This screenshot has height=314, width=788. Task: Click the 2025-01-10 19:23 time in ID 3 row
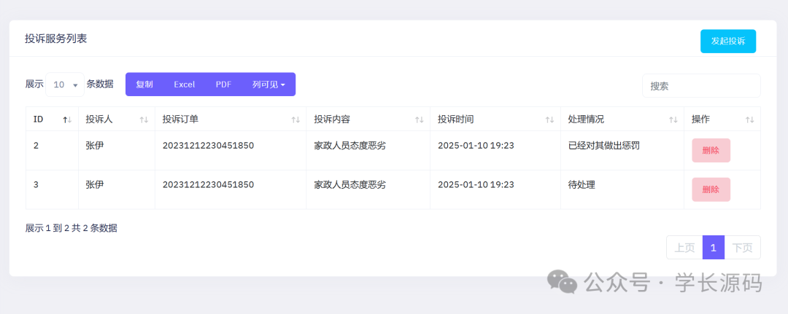pos(476,184)
